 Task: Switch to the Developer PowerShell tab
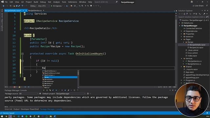[x=30, y=109]
